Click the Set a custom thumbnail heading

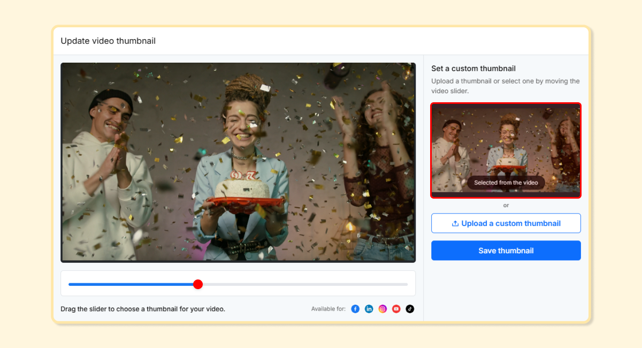473,69
